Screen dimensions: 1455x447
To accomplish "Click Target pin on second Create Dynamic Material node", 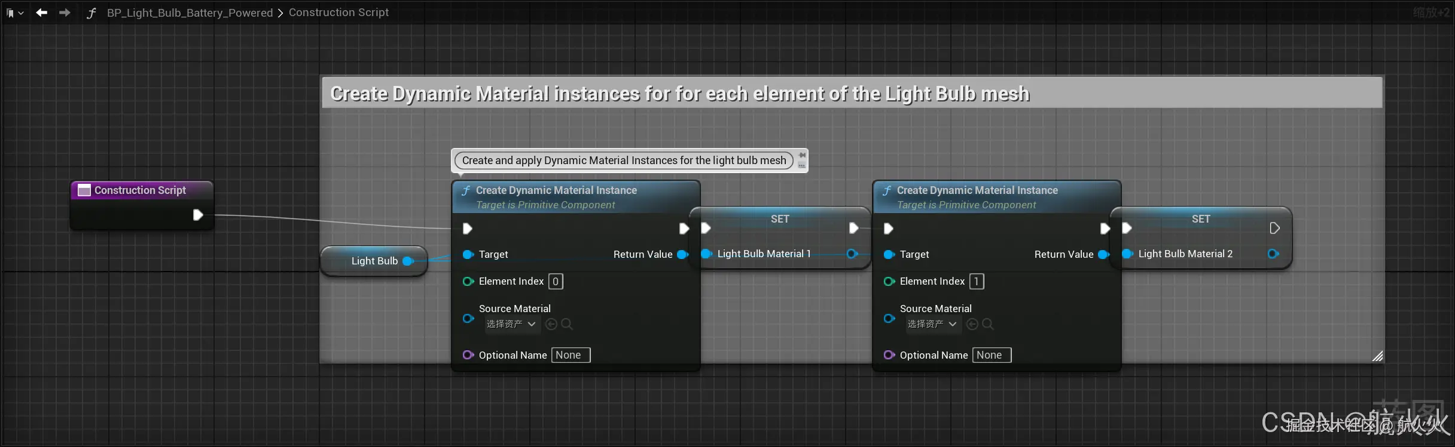I will (889, 254).
